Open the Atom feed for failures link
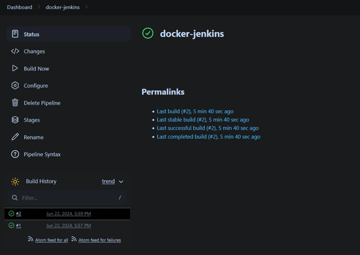This screenshot has height=255, width=360. tap(99, 240)
